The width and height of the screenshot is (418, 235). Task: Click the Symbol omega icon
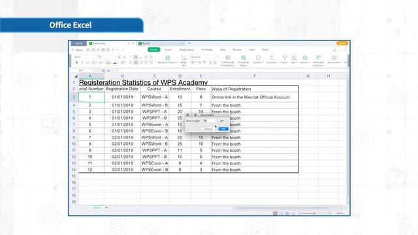pyautogui.click(x=258, y=57)
